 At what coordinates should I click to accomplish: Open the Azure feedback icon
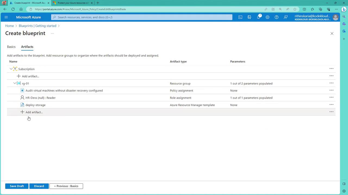pyautogui.click(x=286, y=17)
